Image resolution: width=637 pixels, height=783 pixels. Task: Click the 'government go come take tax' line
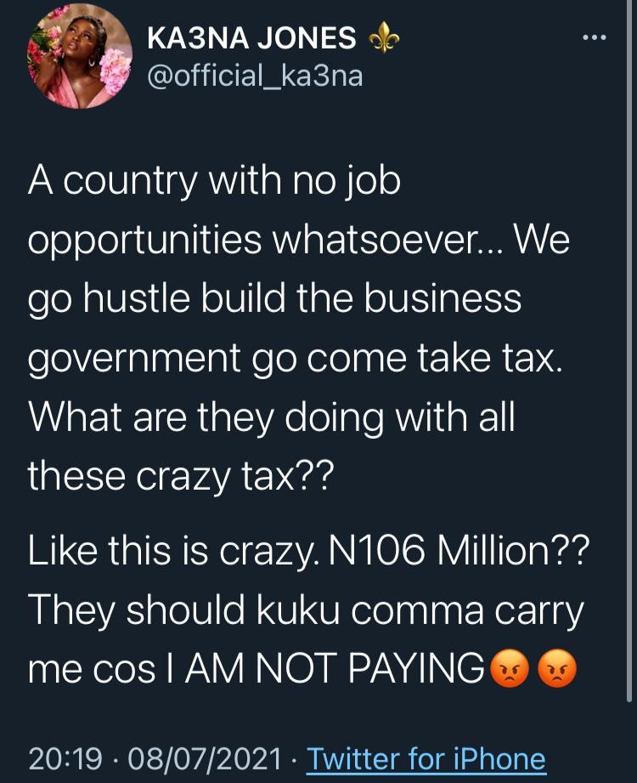coord(295,357)
